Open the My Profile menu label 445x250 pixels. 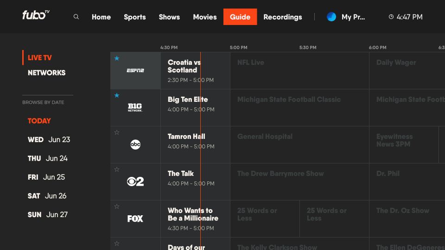click(x=353, y=17)
